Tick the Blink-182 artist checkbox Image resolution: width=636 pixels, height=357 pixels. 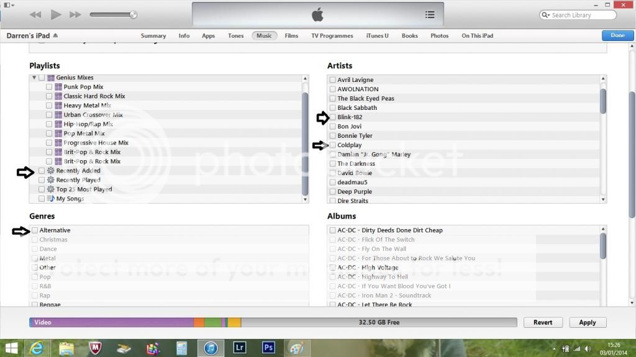[x=333, y=117]
